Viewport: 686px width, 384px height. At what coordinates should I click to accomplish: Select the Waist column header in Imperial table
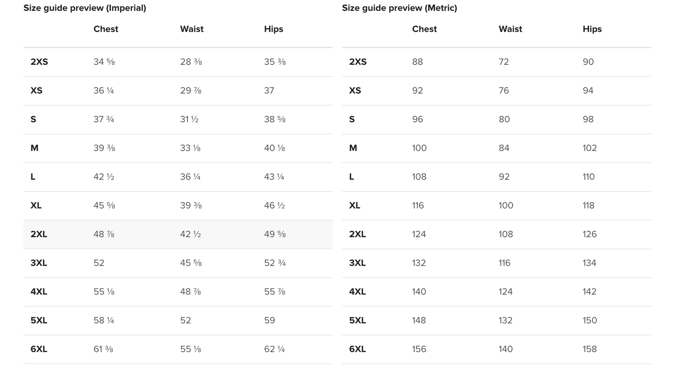(192, 29)
